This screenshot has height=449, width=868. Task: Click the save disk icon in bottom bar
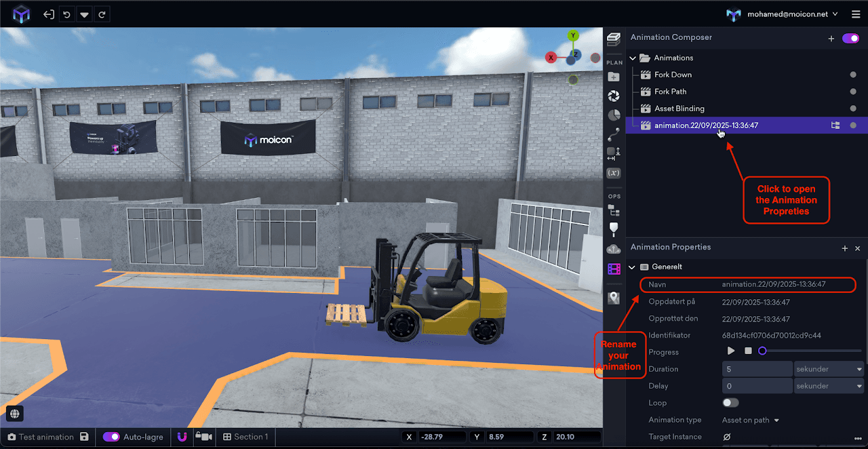point(84,437)
